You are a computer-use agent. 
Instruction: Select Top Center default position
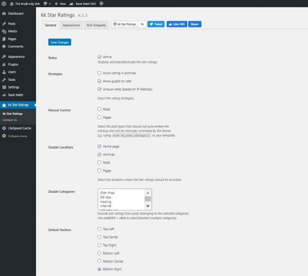100,237
